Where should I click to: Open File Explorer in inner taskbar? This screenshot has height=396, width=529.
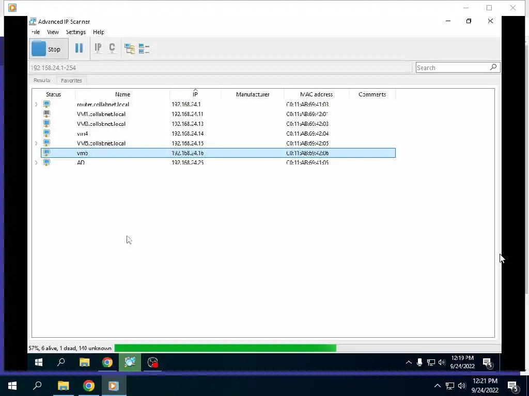tap(84, 362)
